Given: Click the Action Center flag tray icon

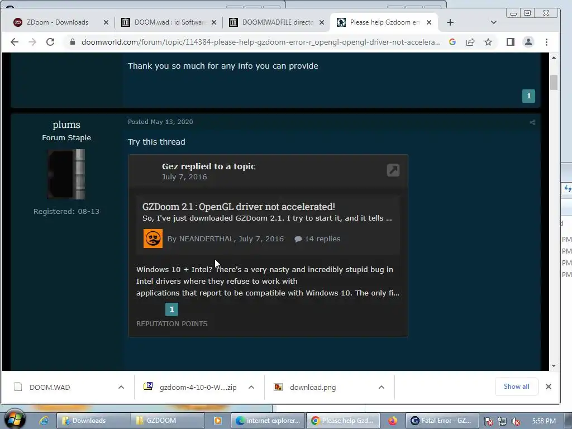Looking at the screenshot, I should pos(489,421).
